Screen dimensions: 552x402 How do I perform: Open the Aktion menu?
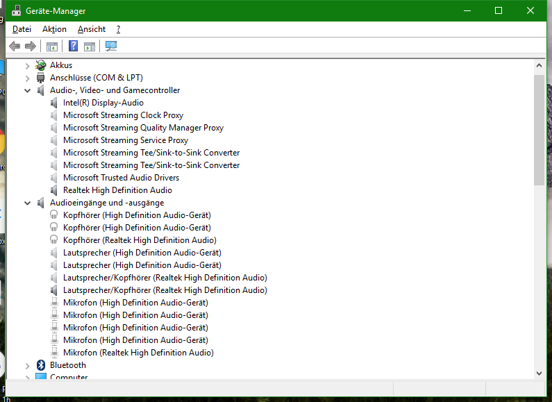pos(54,29)
